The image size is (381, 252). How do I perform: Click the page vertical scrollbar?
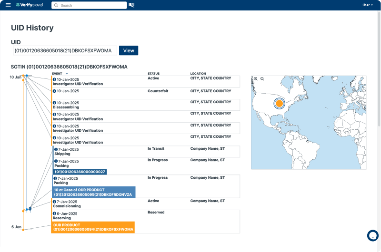(379, 68)
